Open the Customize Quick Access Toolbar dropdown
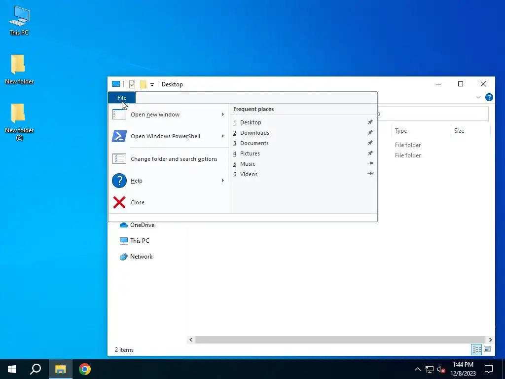The width and height of the screenshot is (505, 379). (x=152, y=85)
